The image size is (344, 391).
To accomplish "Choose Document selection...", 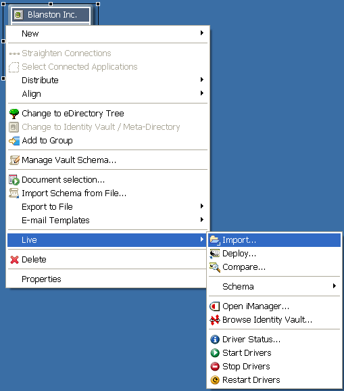I will coord(107,180).
